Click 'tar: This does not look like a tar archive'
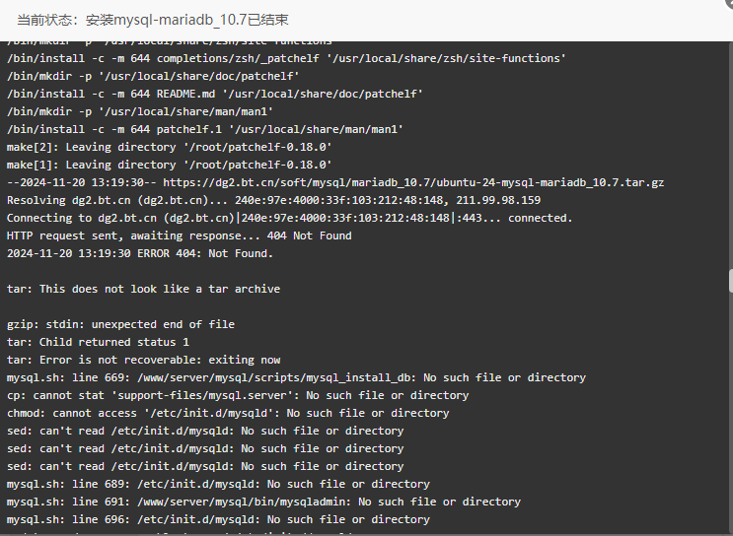Screen dimensions: 733x536 point(143,289)
